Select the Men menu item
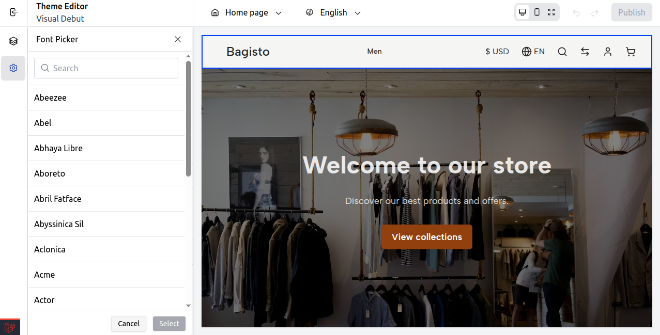The width and height of the screenshot is (660, 335). 375,51
